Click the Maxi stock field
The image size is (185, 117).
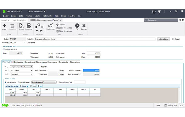[x=94, y=57]
